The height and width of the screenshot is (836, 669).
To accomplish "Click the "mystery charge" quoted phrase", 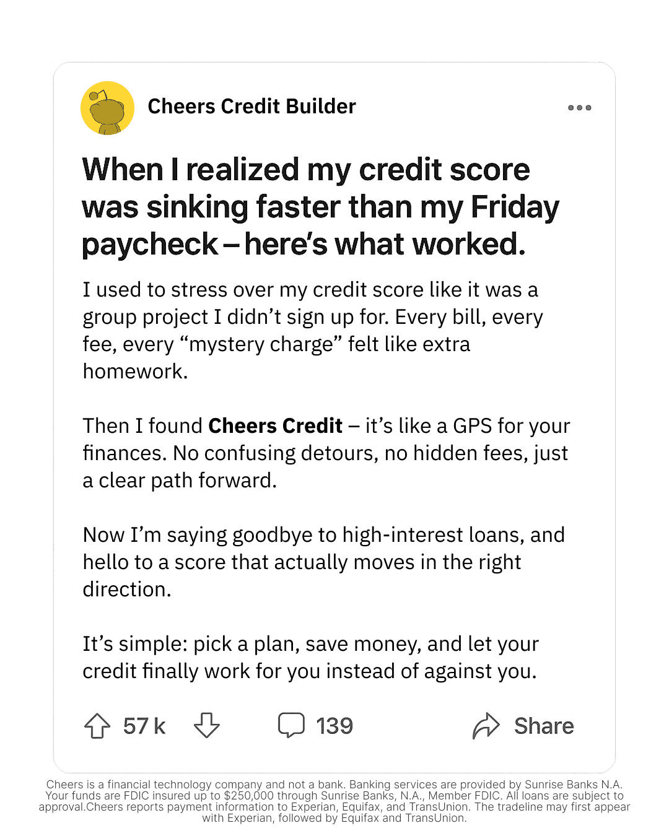I will [261, 344].
